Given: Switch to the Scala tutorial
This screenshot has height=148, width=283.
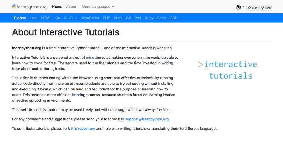Looking at the screenshot, I should [162, 18].
